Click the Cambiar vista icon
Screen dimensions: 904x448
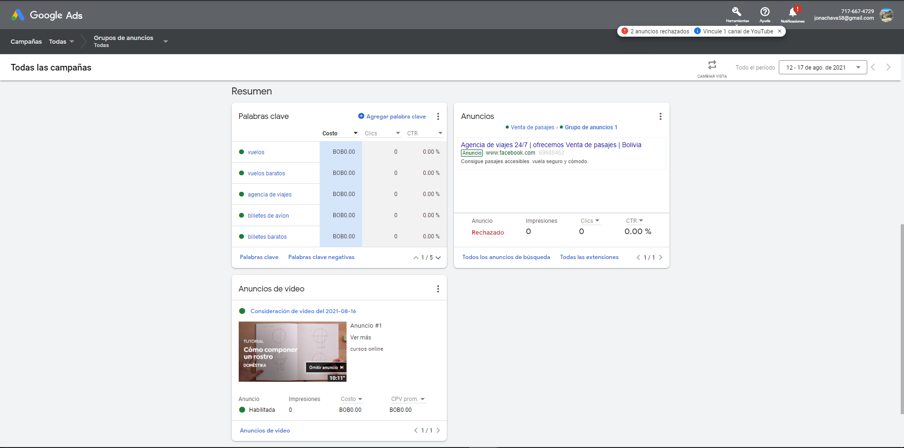[712, 64]
